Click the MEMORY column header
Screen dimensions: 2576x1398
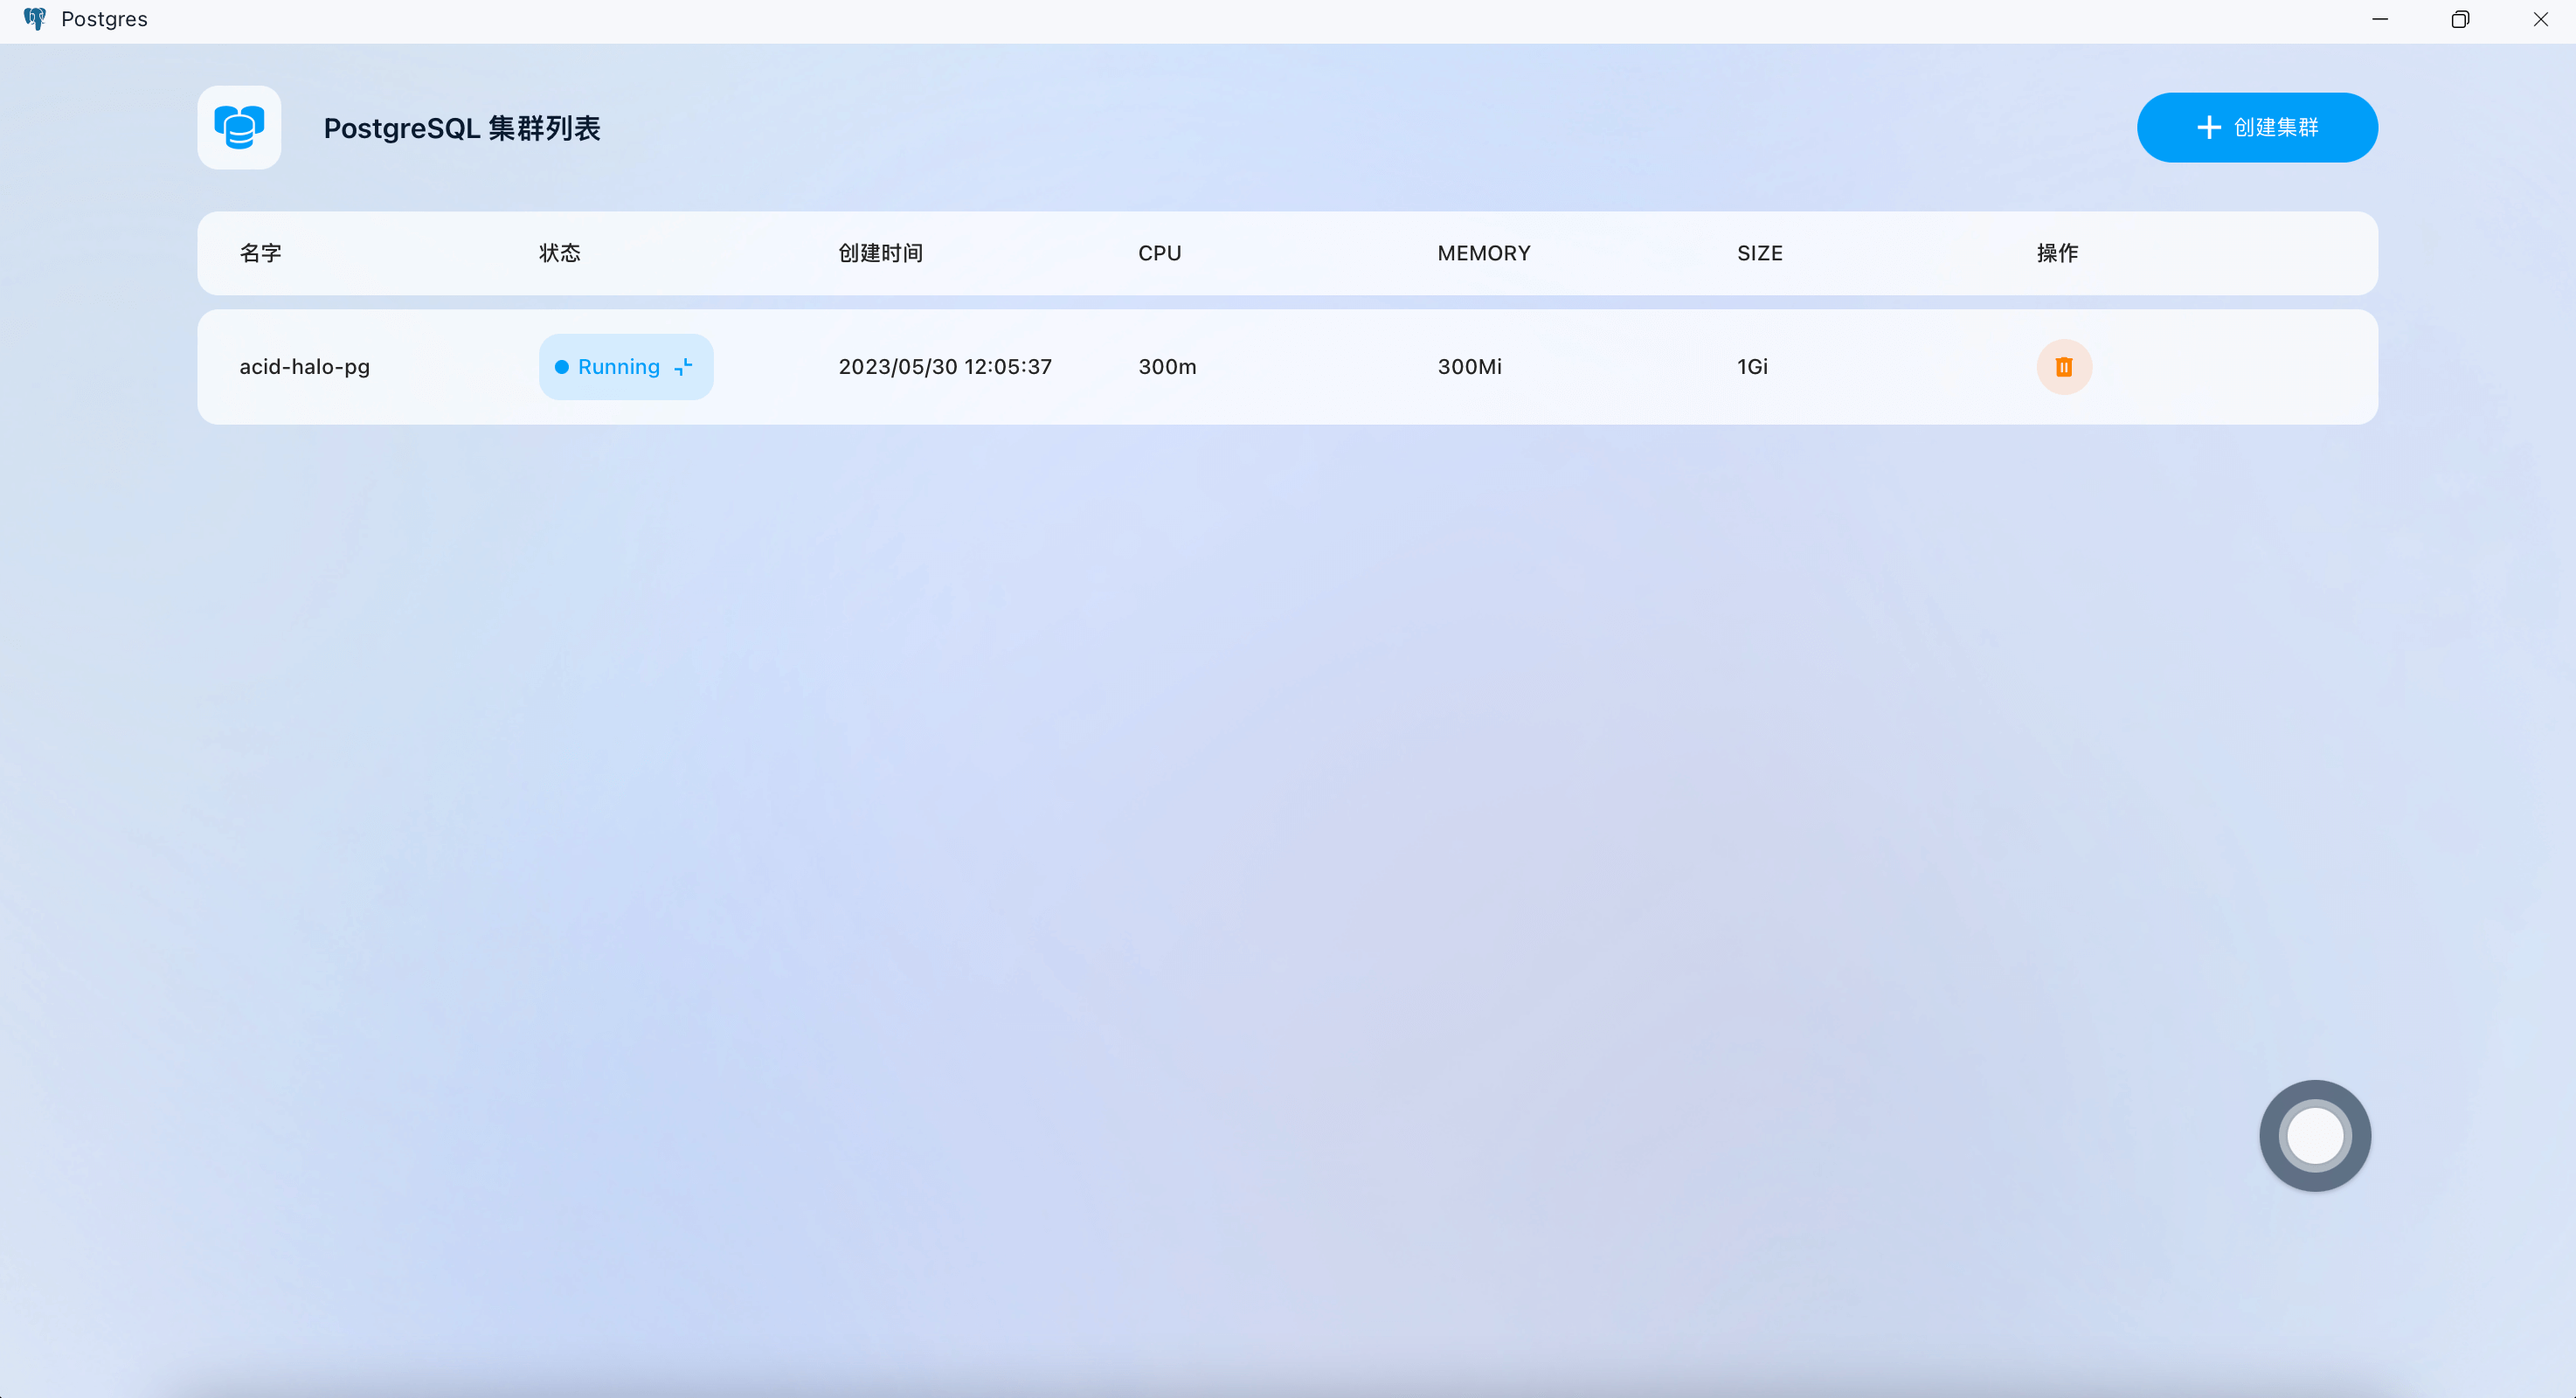point(1484,253)
